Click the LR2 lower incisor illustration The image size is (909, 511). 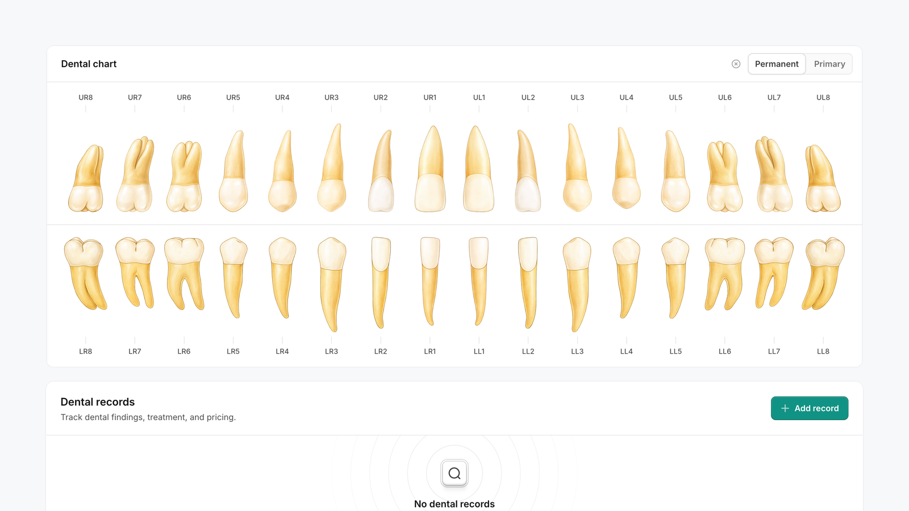tap(381, 283)
